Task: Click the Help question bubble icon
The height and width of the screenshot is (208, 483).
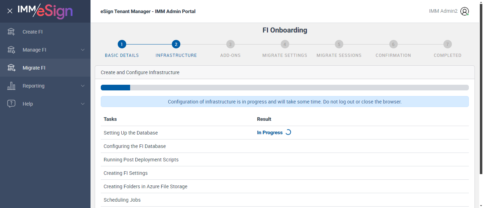Action: (x=11, y=104)
